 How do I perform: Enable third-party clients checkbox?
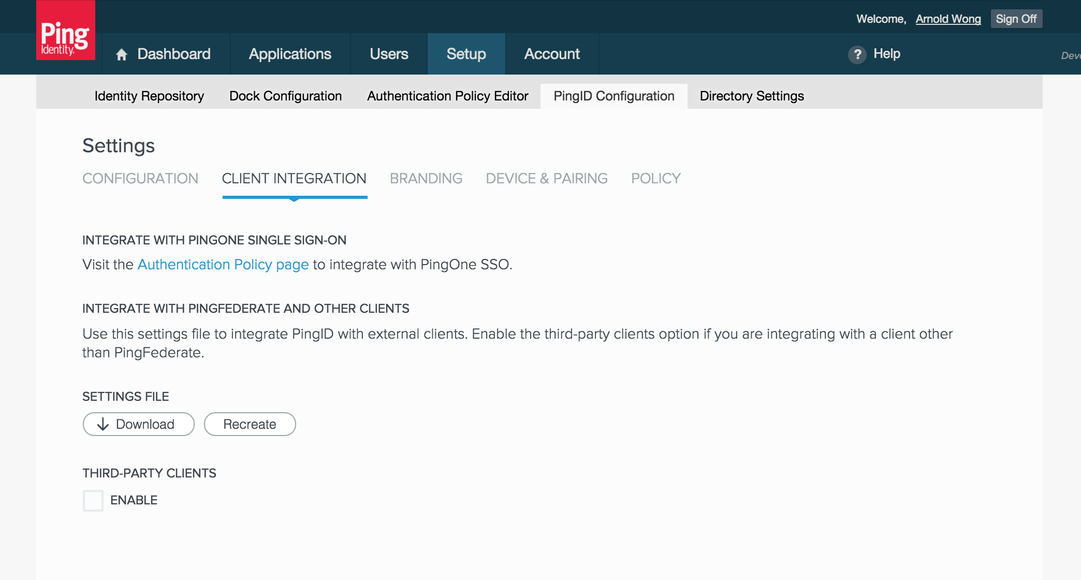(x=93, y=501)
